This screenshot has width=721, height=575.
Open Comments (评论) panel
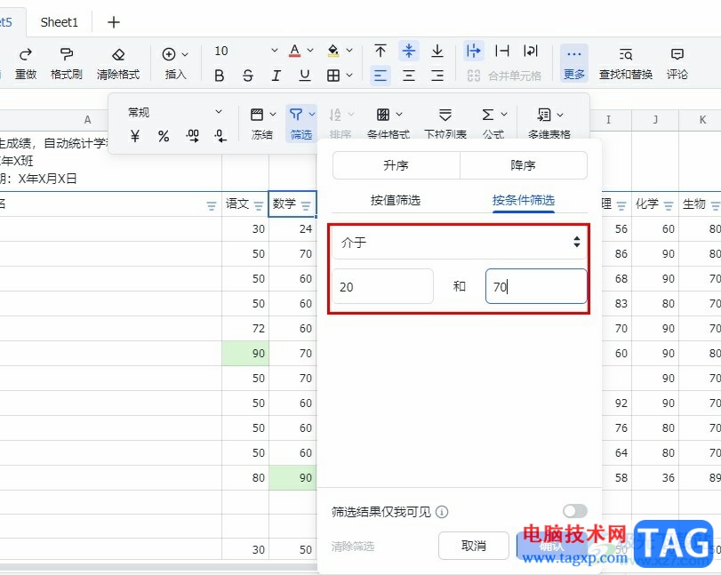coord(677,63)
